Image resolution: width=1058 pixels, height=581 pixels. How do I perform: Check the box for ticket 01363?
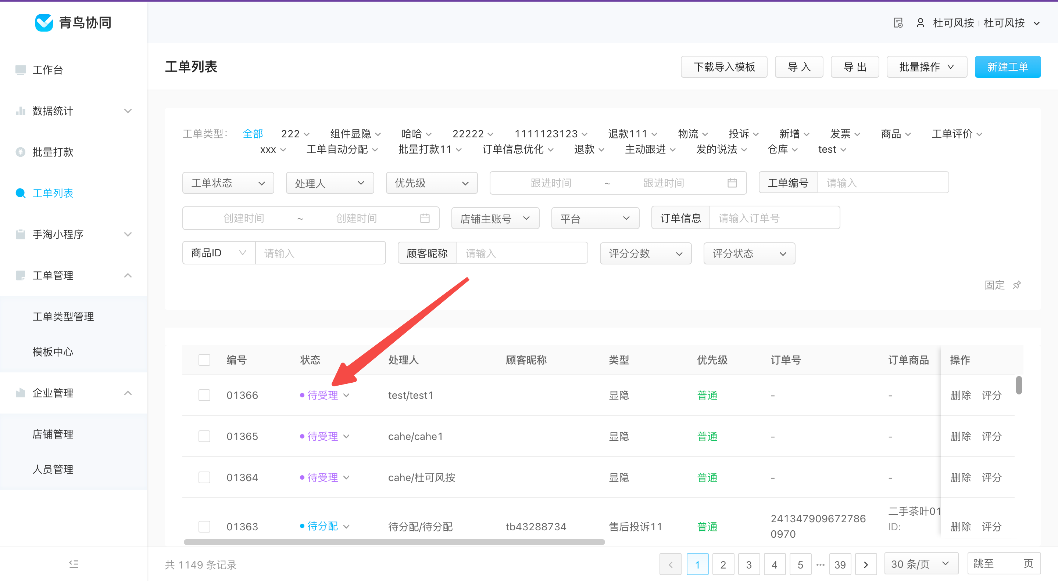(x=204, y=526)
